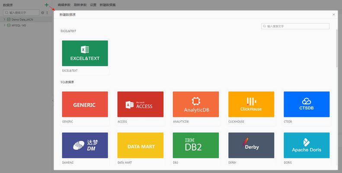
Task: Choose the GENERIC SQL data source tile
Action: click(85, 104)
